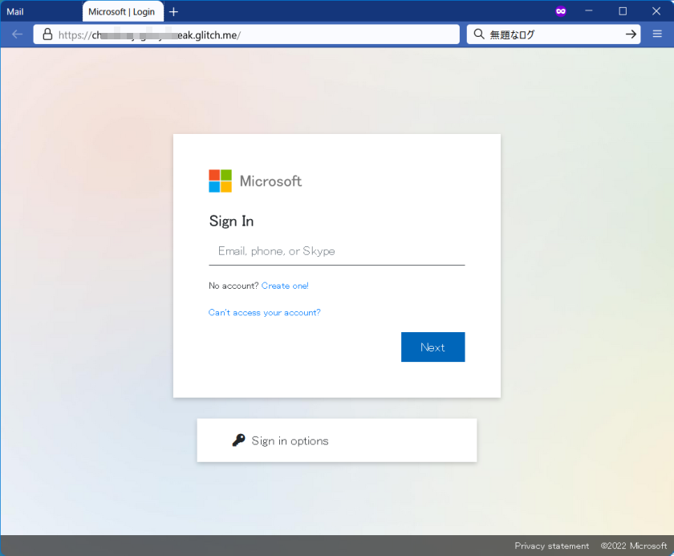Click the key icon beside Sign in options
The image size is (674, 556).
[238, 440]
